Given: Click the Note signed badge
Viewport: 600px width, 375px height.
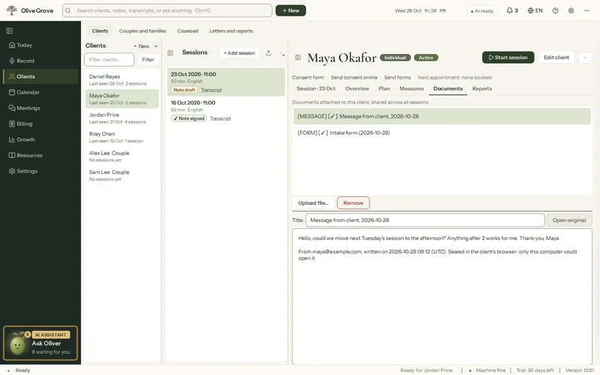Looking at the screenshot, I should point(189,118).
